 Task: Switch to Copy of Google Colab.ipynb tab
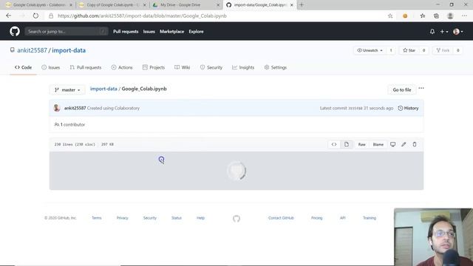112,5
